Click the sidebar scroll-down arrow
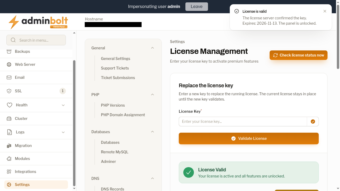 pyautogui.click(x=74, y=189)
